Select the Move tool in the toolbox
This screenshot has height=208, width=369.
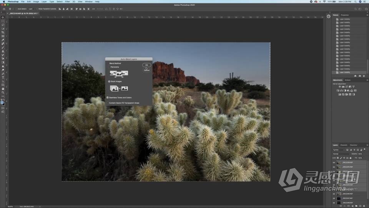[x=3, y=17]
